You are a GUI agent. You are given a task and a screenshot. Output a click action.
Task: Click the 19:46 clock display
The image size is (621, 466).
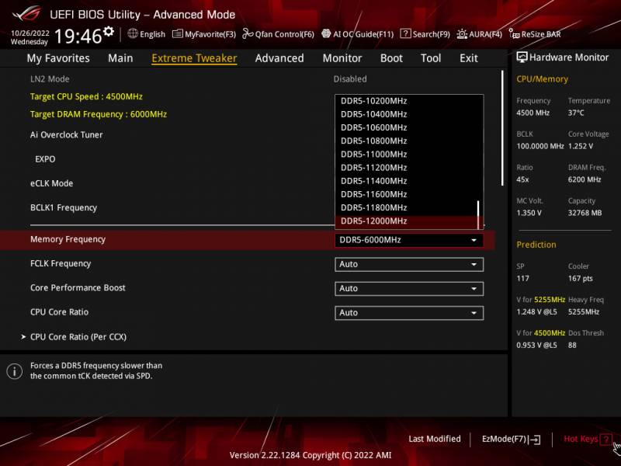[78, 36]
